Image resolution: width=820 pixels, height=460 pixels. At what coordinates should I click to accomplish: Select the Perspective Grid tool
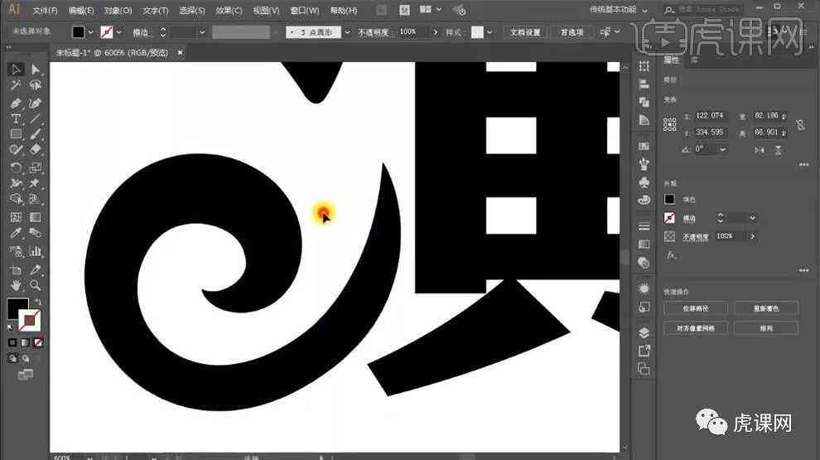(x=35, y=199)
